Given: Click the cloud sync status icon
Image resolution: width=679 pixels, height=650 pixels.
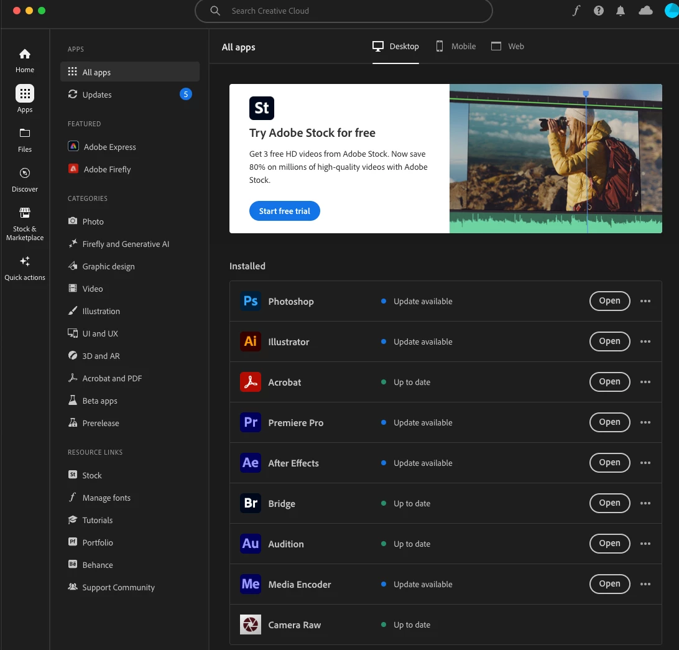Looking at the screenshot, I should (645, 11).
